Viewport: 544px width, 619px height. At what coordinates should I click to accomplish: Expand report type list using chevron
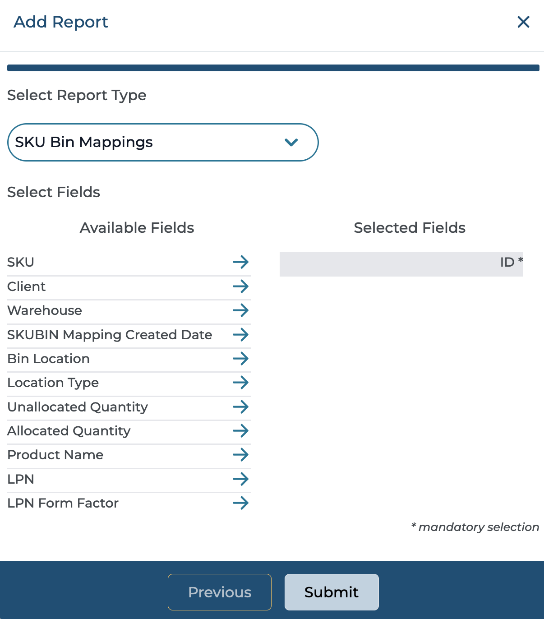[291, 143]
